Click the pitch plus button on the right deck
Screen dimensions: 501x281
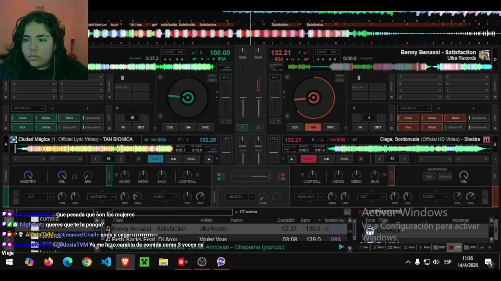278,121
